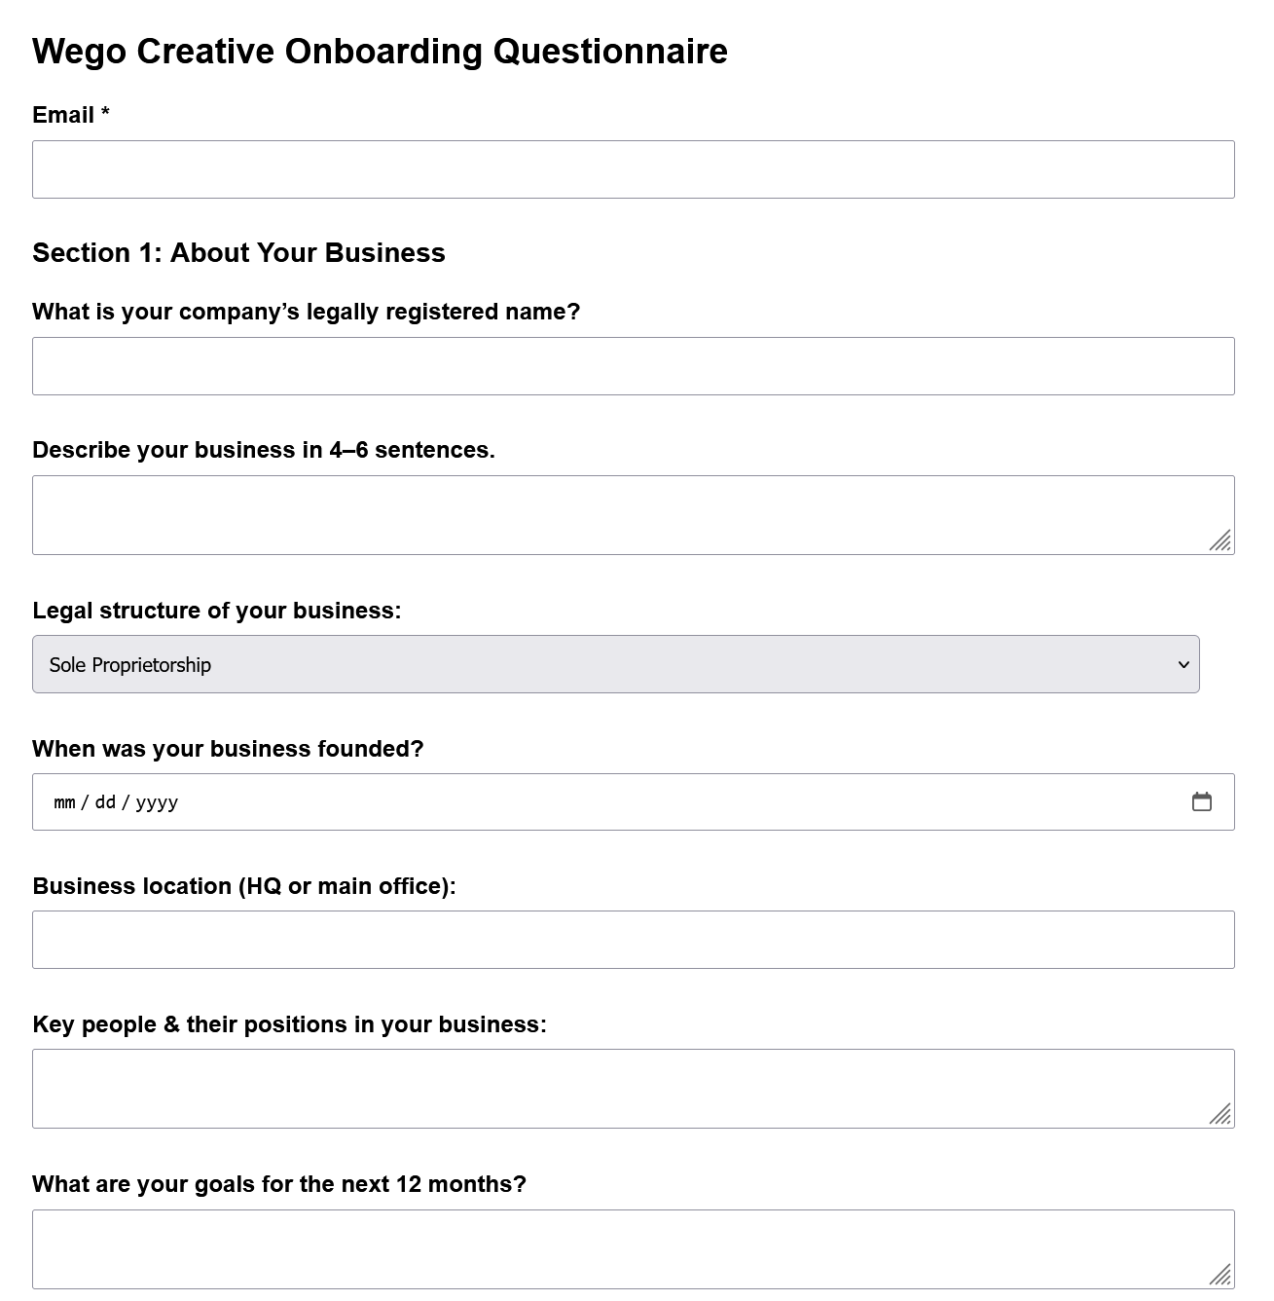Click the Wego Creative Onboarding Questionnaire title
1274x1301 pixels.
pos(380,51)
